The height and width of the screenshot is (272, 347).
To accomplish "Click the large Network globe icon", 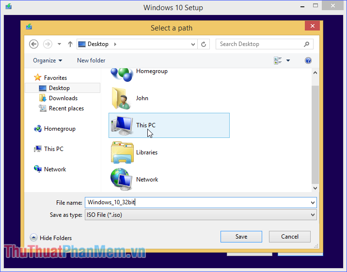I will (x=122, y=180).
